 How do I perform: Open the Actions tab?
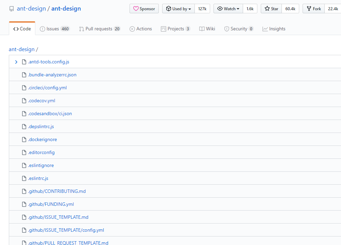click(x=141, y=29)
